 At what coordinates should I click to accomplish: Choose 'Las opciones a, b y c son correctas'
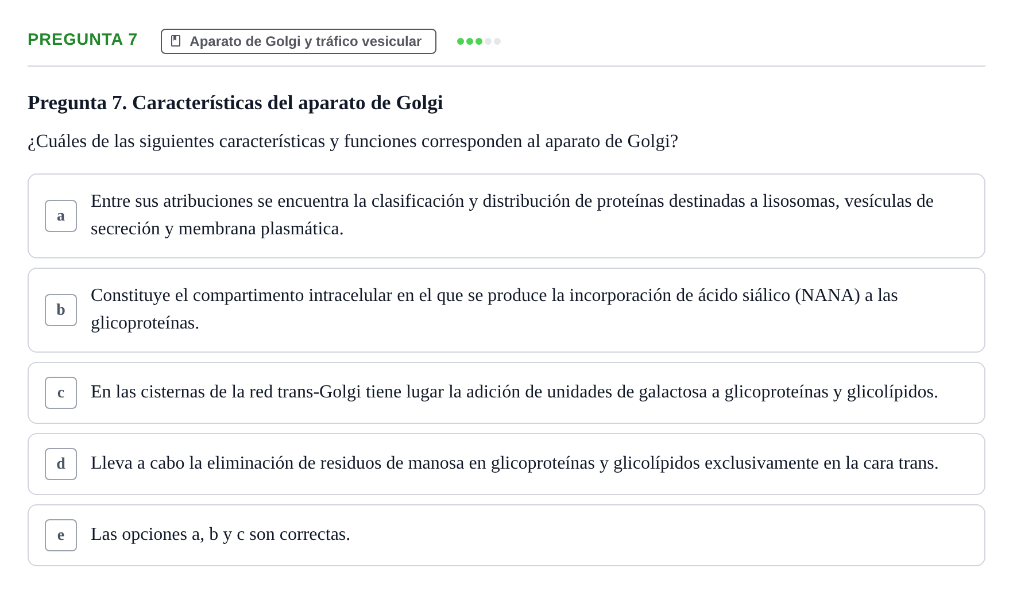[506, 535]
